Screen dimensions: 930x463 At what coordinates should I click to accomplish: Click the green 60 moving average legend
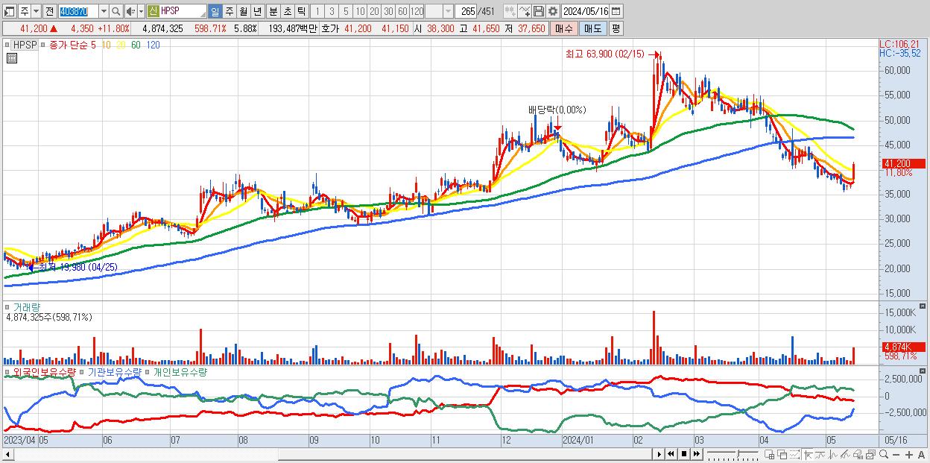(x=136, y=45)
